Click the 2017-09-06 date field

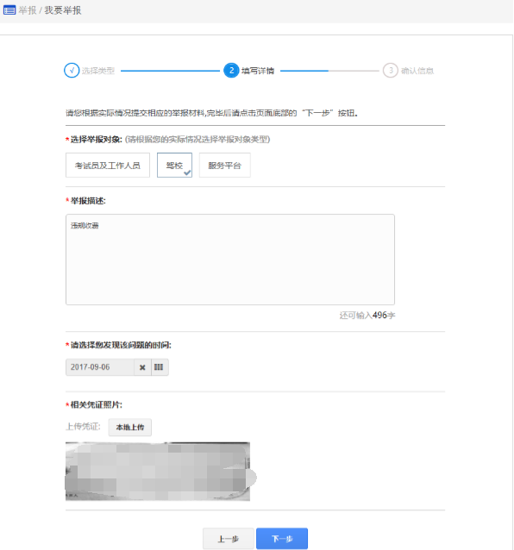pos(100,367)
